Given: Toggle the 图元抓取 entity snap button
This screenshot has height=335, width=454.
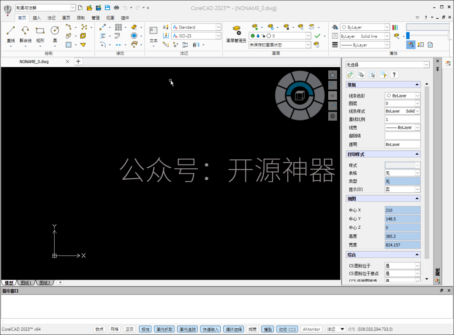Looking at the screenshot, I should [164, 329].
